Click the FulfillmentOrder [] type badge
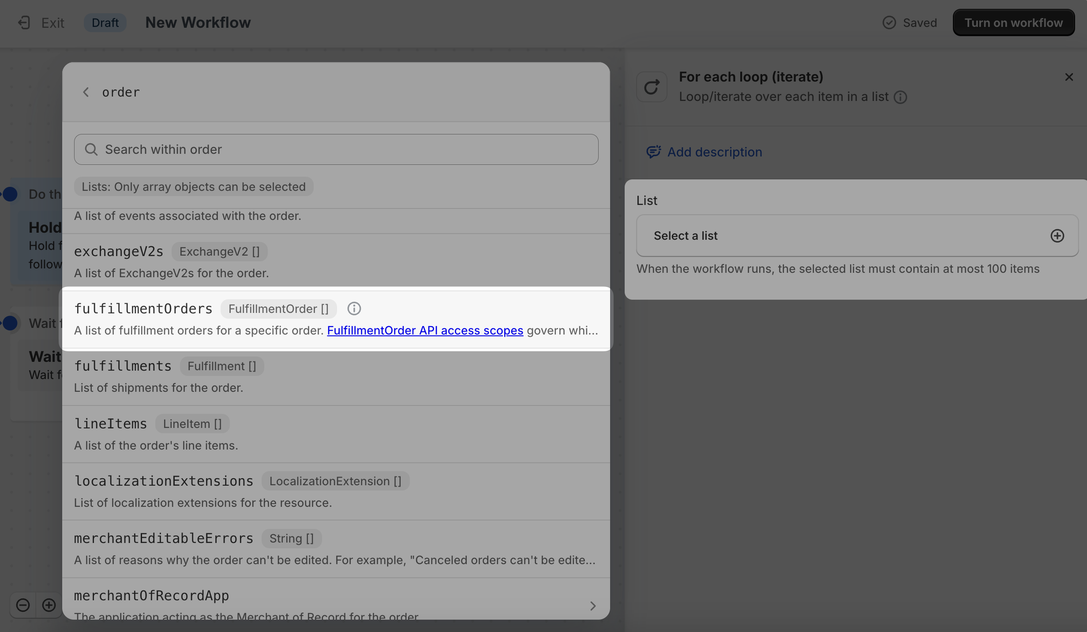Image resolution: width=1087 pixels, height=632 pixels. tap(278, 309)
